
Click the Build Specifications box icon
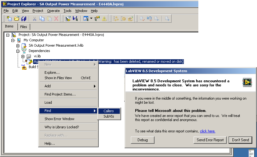click(x=24, y=67)
